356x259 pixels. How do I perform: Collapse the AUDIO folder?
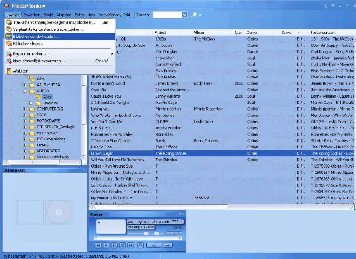[25, 91]
